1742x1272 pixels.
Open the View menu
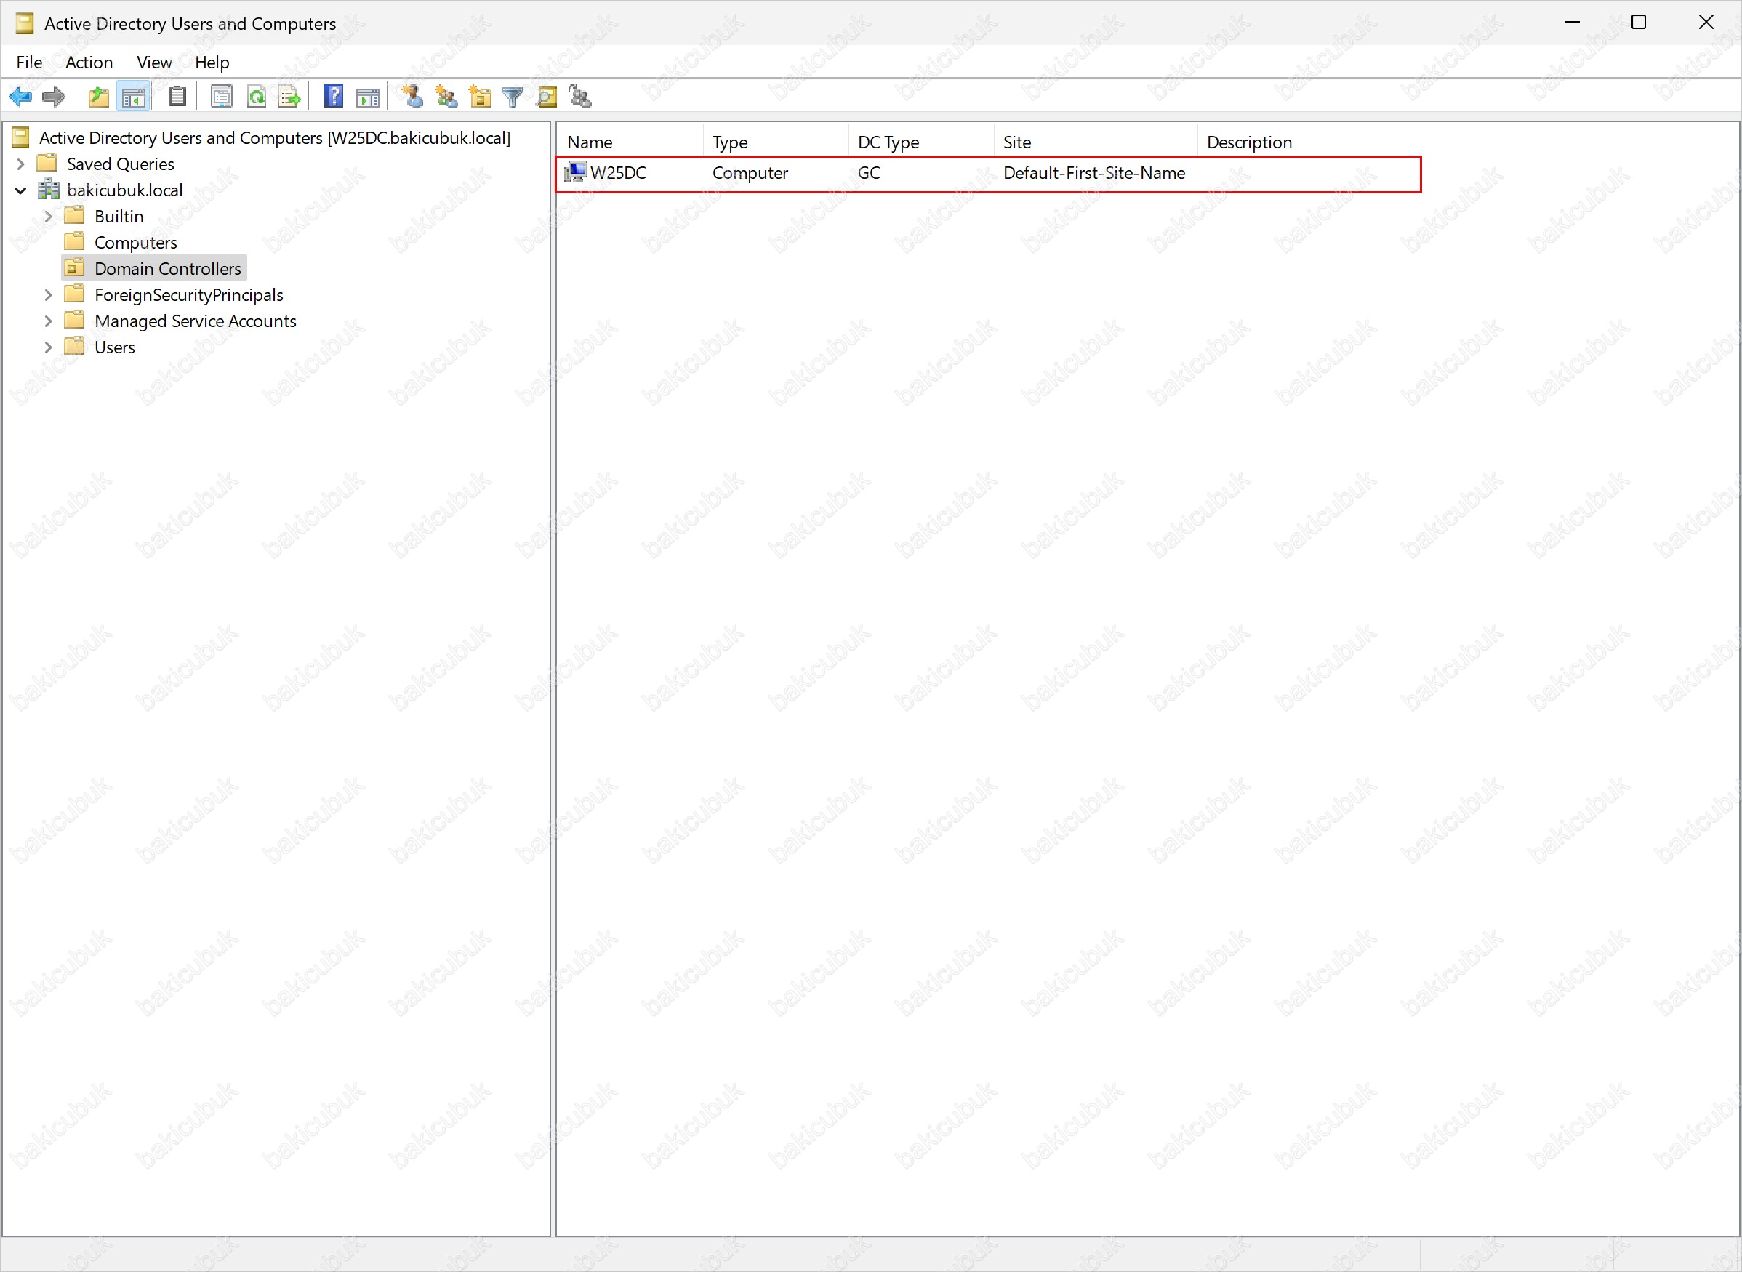[154, 63]
